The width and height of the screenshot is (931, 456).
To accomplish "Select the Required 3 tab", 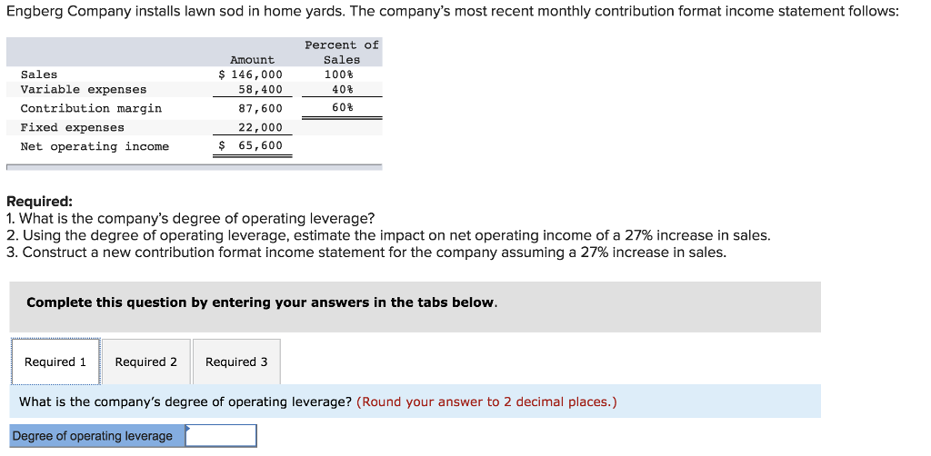I will point(236,362).
